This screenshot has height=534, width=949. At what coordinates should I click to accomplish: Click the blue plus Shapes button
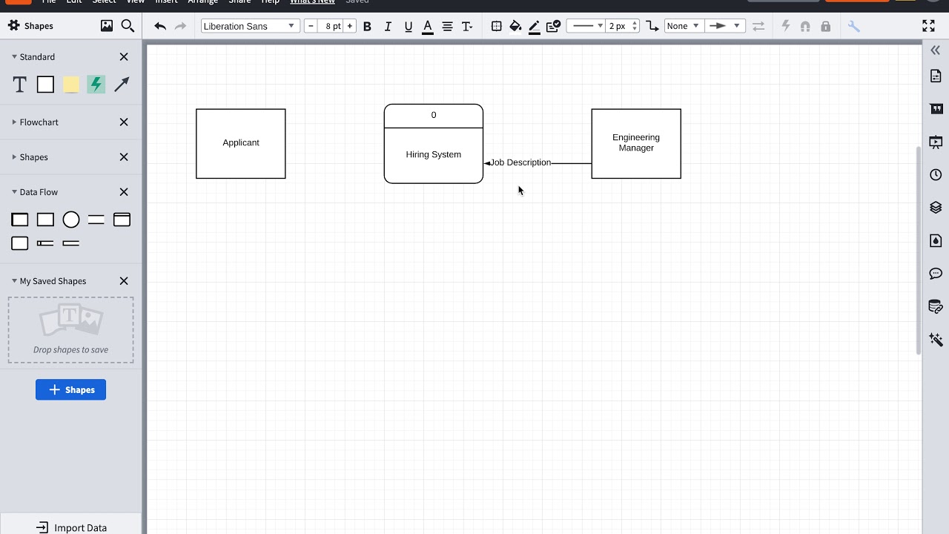click(70, 389)
